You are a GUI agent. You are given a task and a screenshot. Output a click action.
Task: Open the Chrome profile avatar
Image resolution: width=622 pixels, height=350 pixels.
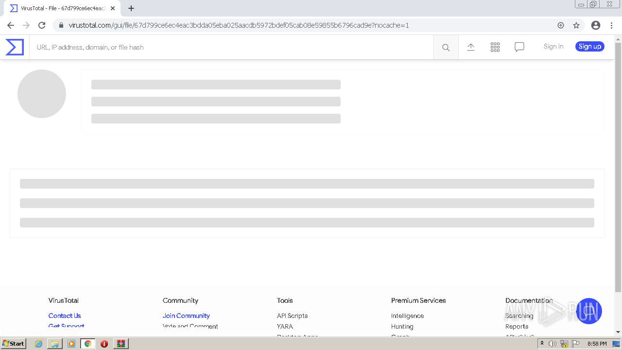(596, 25)
